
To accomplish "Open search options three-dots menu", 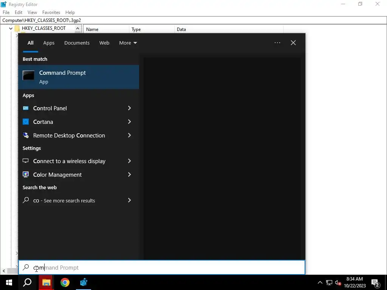I will [x=277, y=43].
